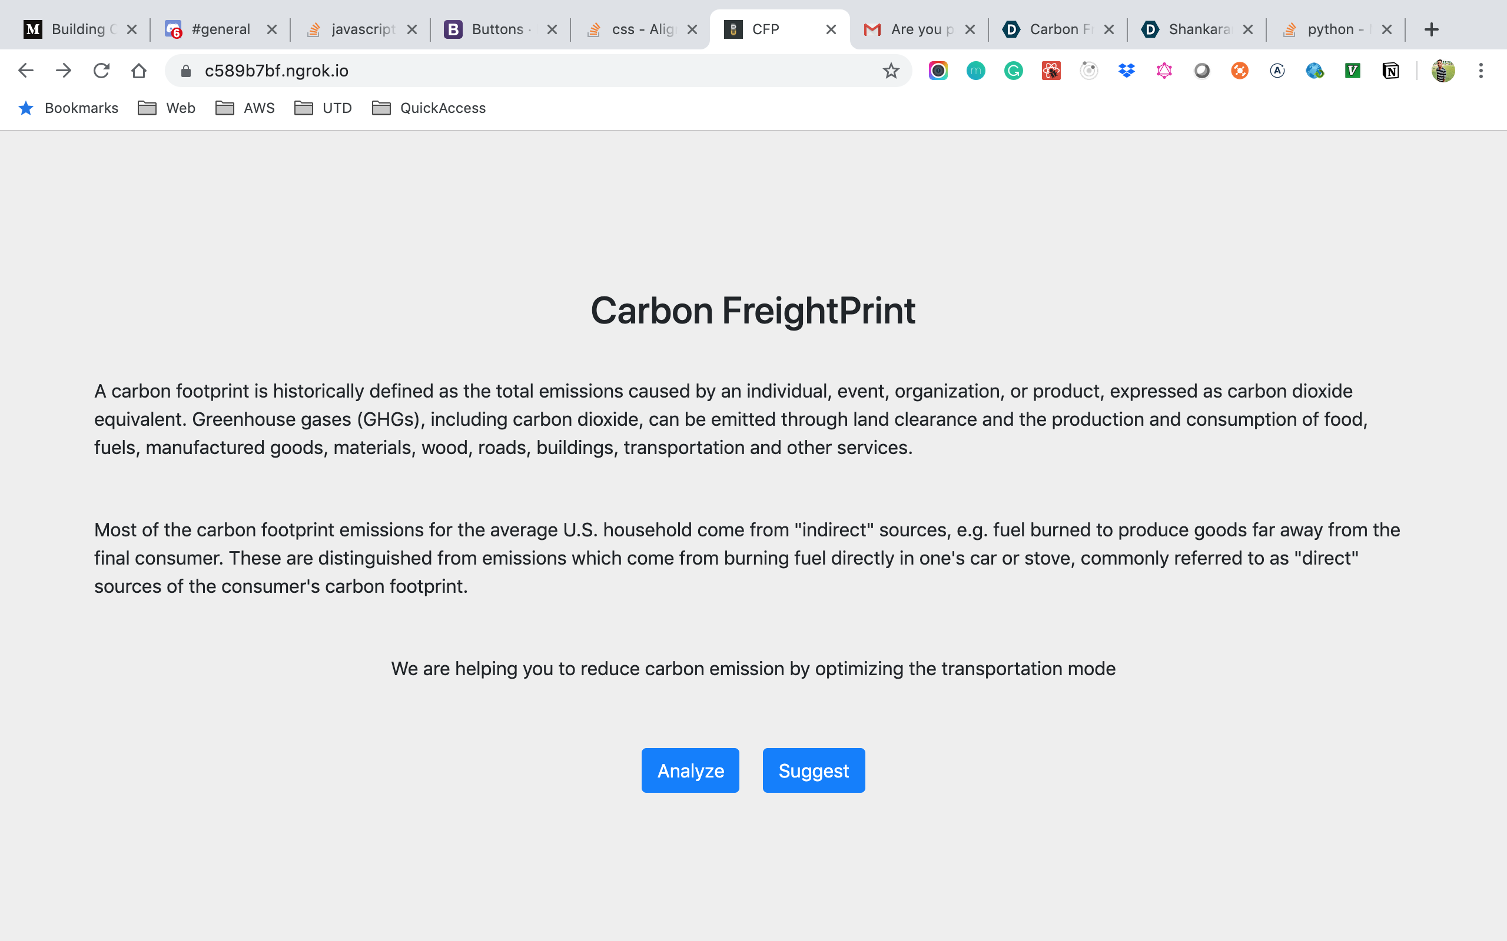This screenshot has width=1507, height=941.
Task: Open the Notion web clipper extension
Action: point(1390,71)
